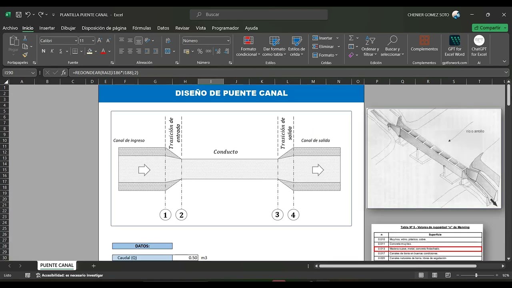Toggle align text left

coord(122,51)
